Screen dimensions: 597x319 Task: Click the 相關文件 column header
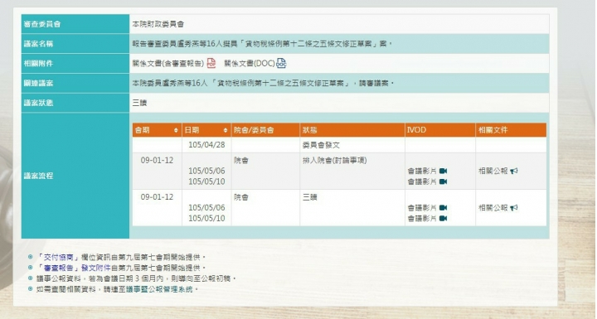tap(511, 130)
